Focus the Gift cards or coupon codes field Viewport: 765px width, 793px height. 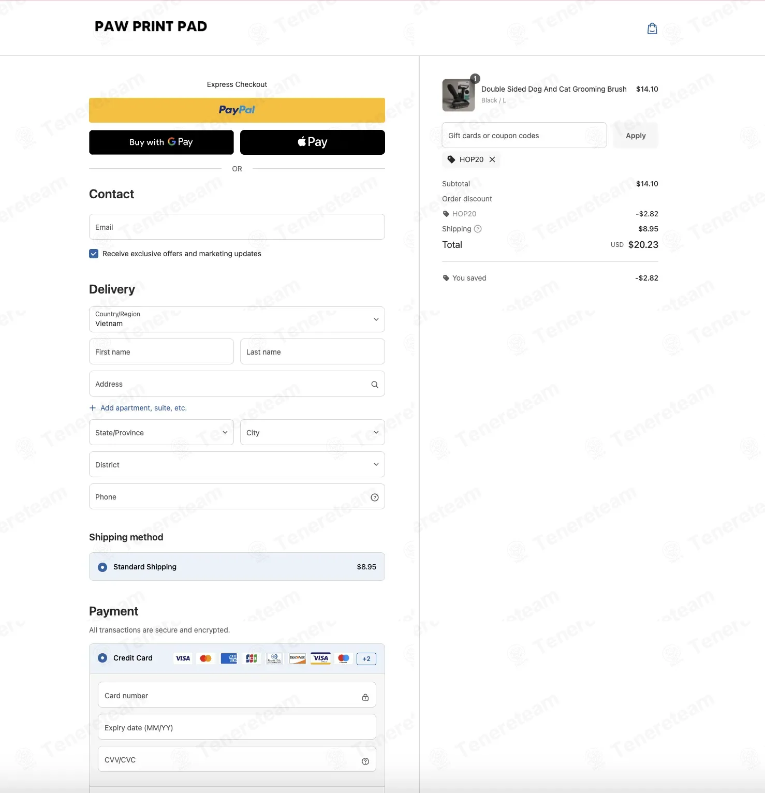pos(524,135)
